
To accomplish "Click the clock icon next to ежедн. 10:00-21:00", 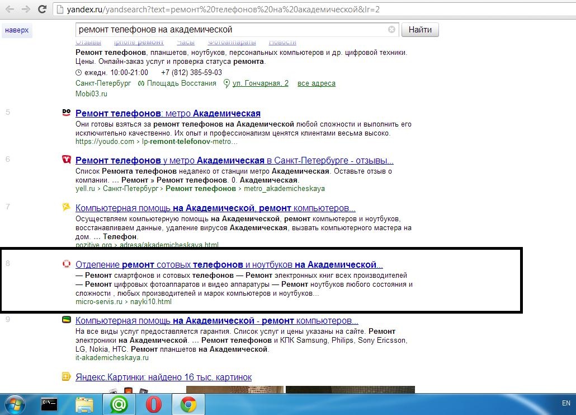I will tap(79, 72).
